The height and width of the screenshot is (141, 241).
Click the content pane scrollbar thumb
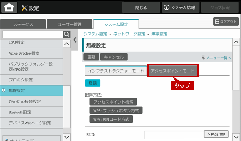[x=236, y=68]
